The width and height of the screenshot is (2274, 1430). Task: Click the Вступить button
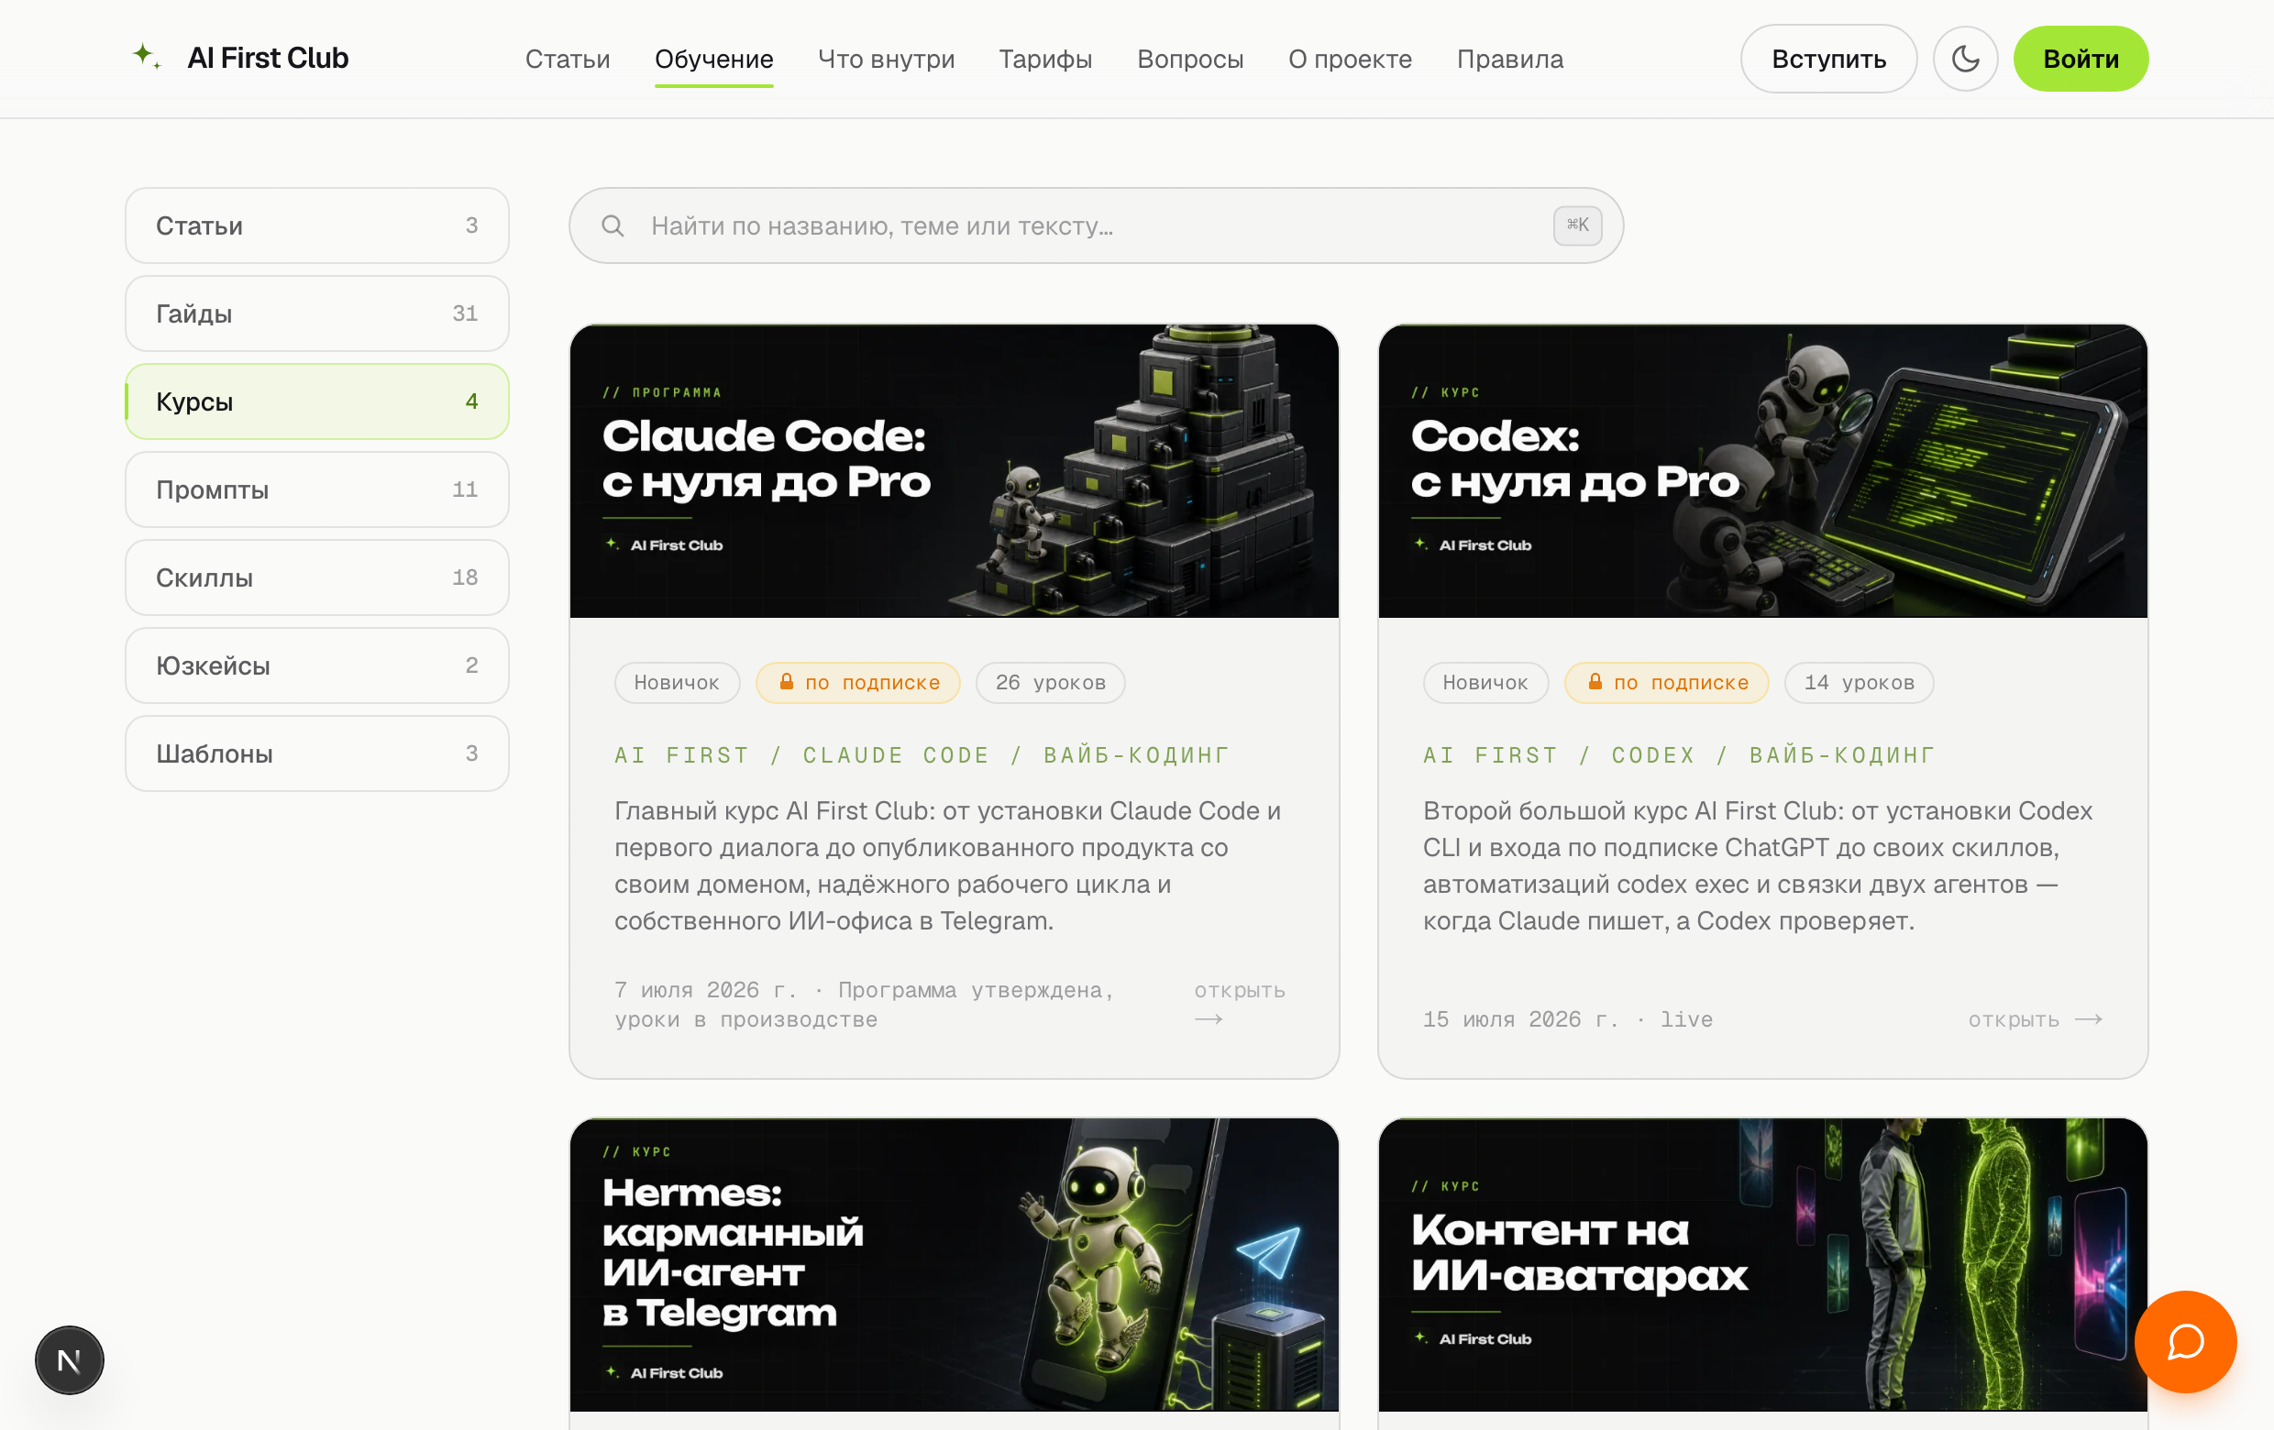tap(1828, 59)
